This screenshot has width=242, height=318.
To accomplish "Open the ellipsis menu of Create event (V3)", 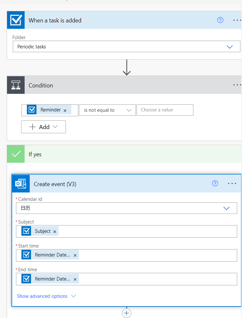I will pos(232,183).
